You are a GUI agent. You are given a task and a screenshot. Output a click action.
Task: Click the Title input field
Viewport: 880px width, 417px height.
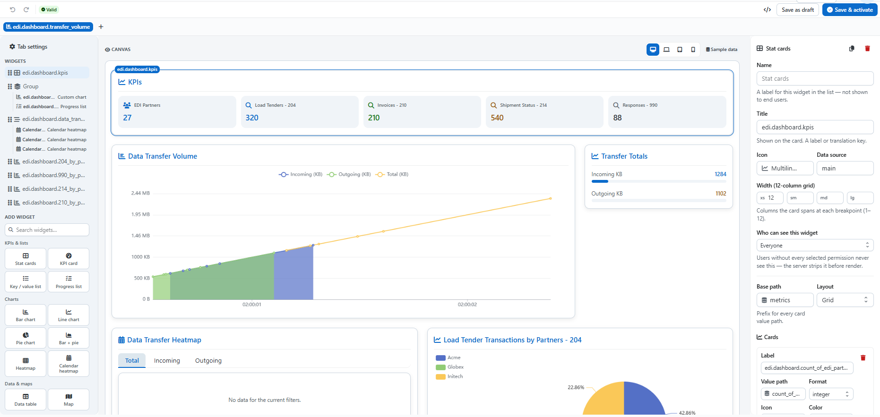(x=815, y=127)
